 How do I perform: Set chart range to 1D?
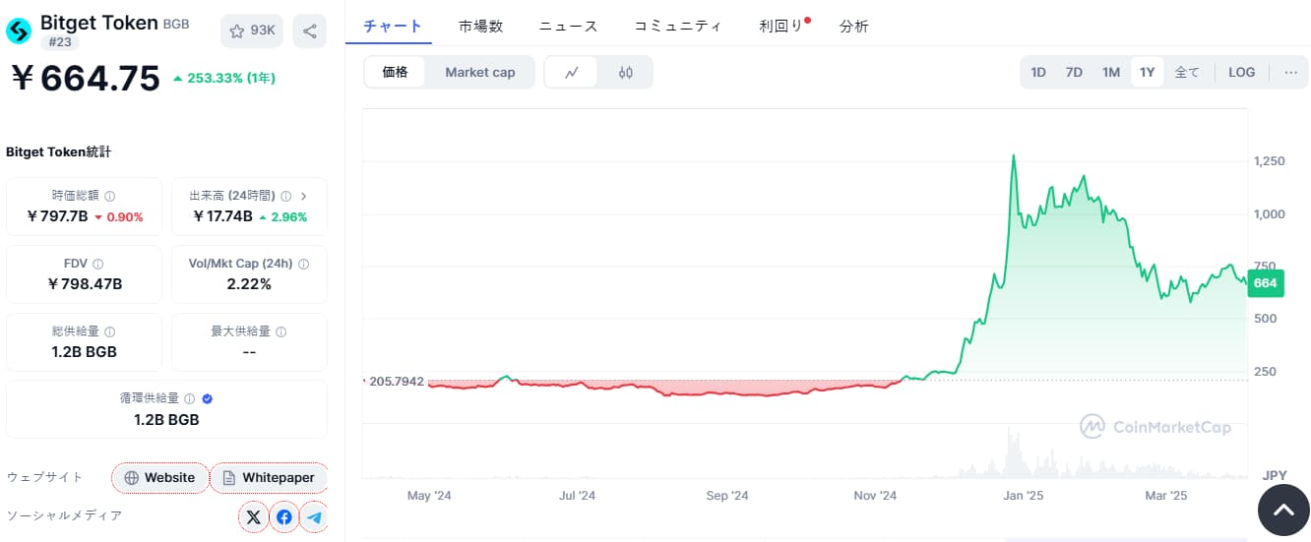point(1038,72)
